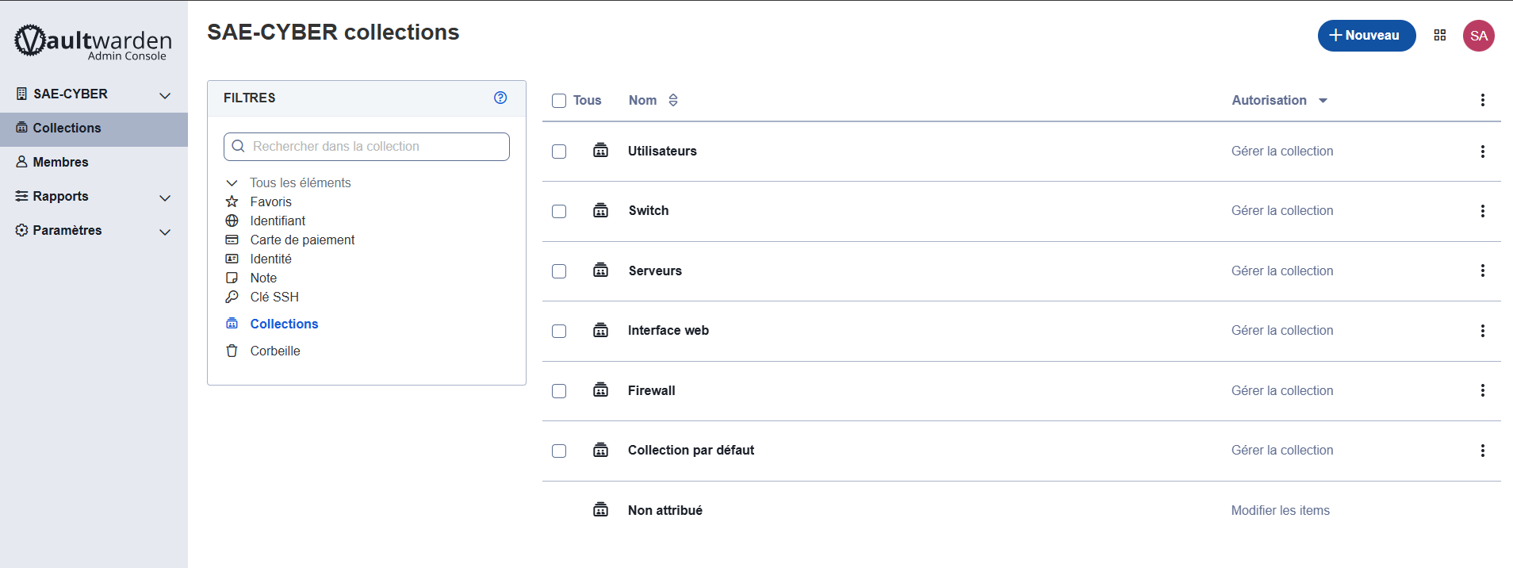Image resolution: width=1513 pixels, height=568 pixels.
Task: Click the Serveurs collection icon
Action: 601,271
